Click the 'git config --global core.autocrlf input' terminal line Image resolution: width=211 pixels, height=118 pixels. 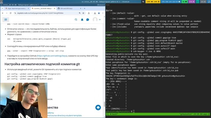coord(155,46)
